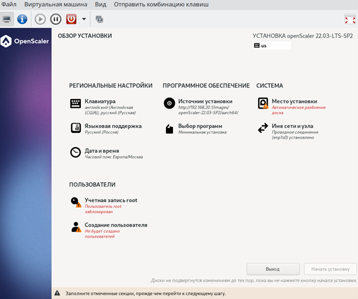Click the Клавиатура keyboard icon
This screenshot has width=358, height=299.
(76, 104)
